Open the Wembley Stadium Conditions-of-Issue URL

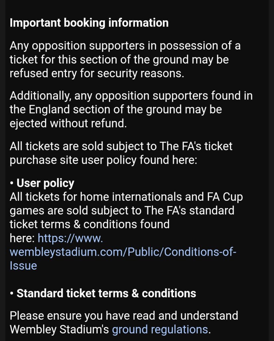click(x=123, y=252)
